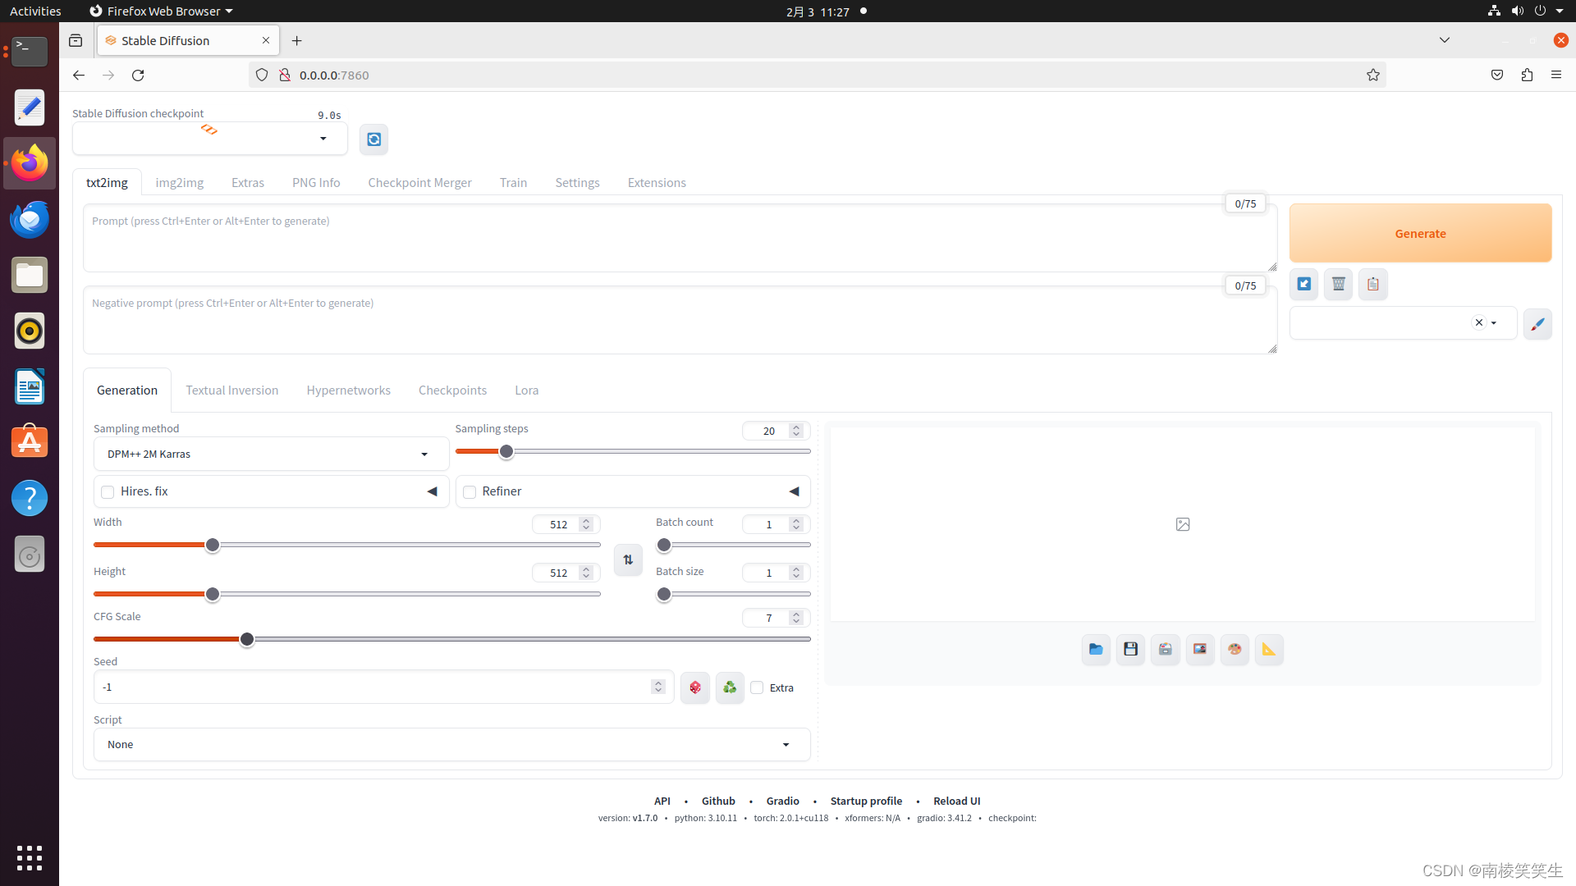This screenshot has width=1576, height=886.
Task: Open the images output folder icon
Action: click(x=1095, y=650)
